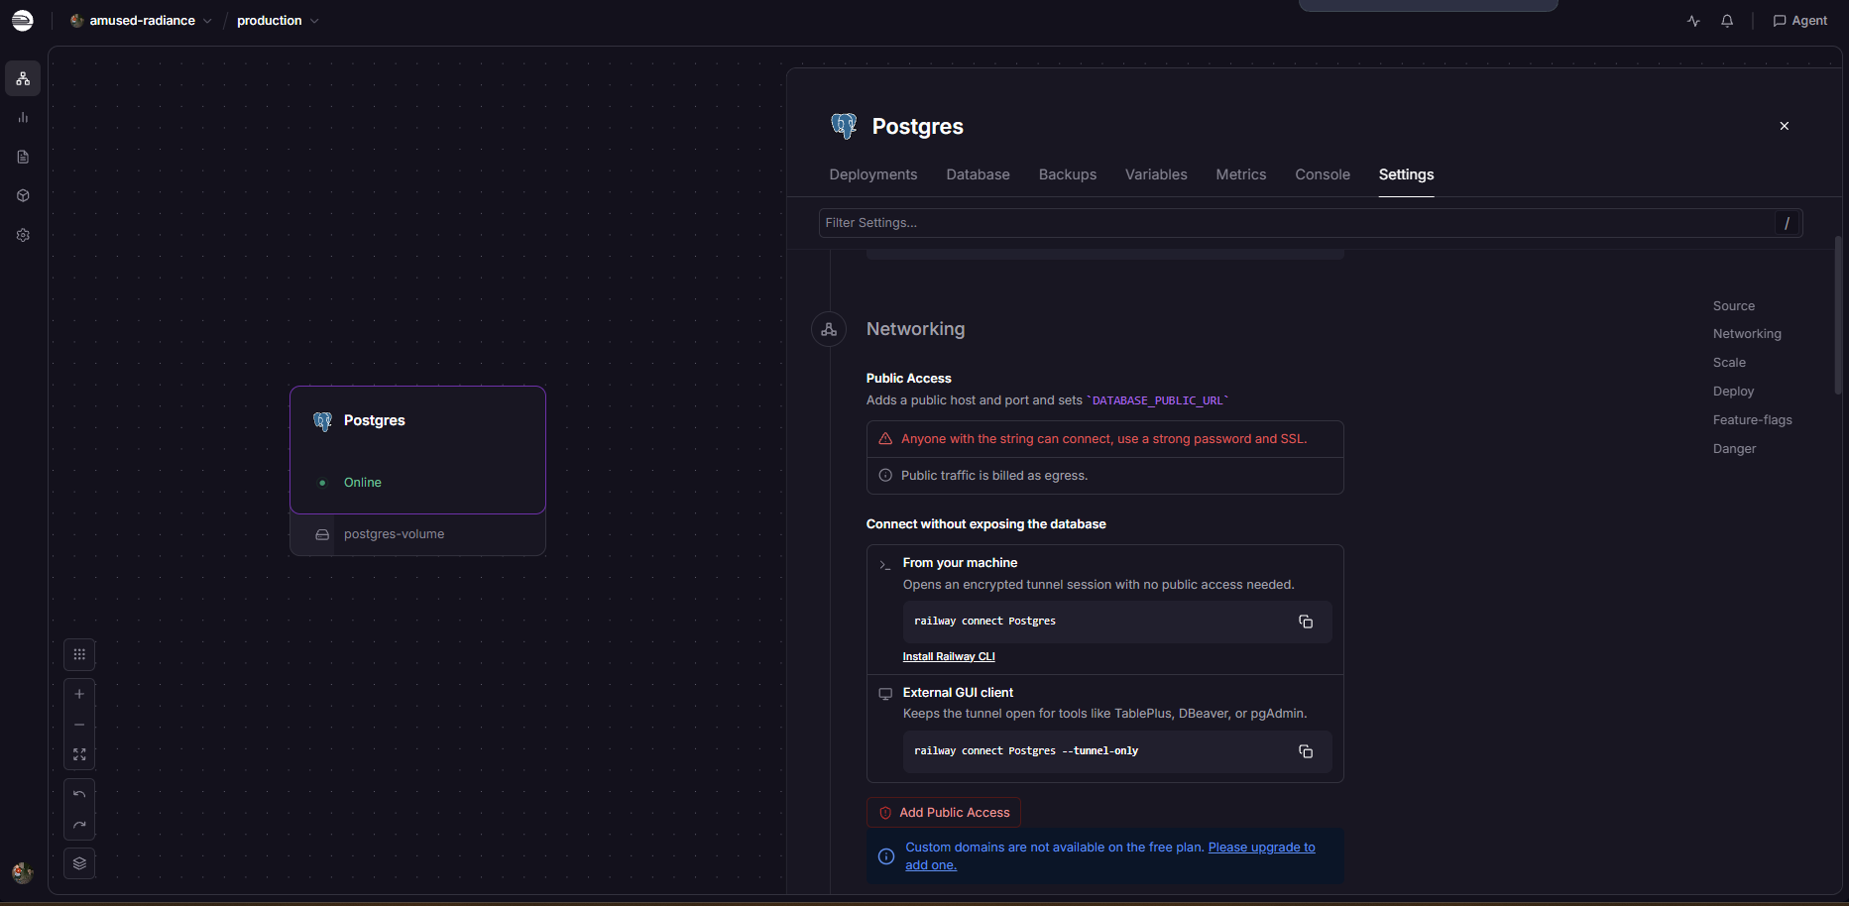Copy the --tunnel-only command
The height and width of the screenshot is (906, 1849).
(1306, 751)
